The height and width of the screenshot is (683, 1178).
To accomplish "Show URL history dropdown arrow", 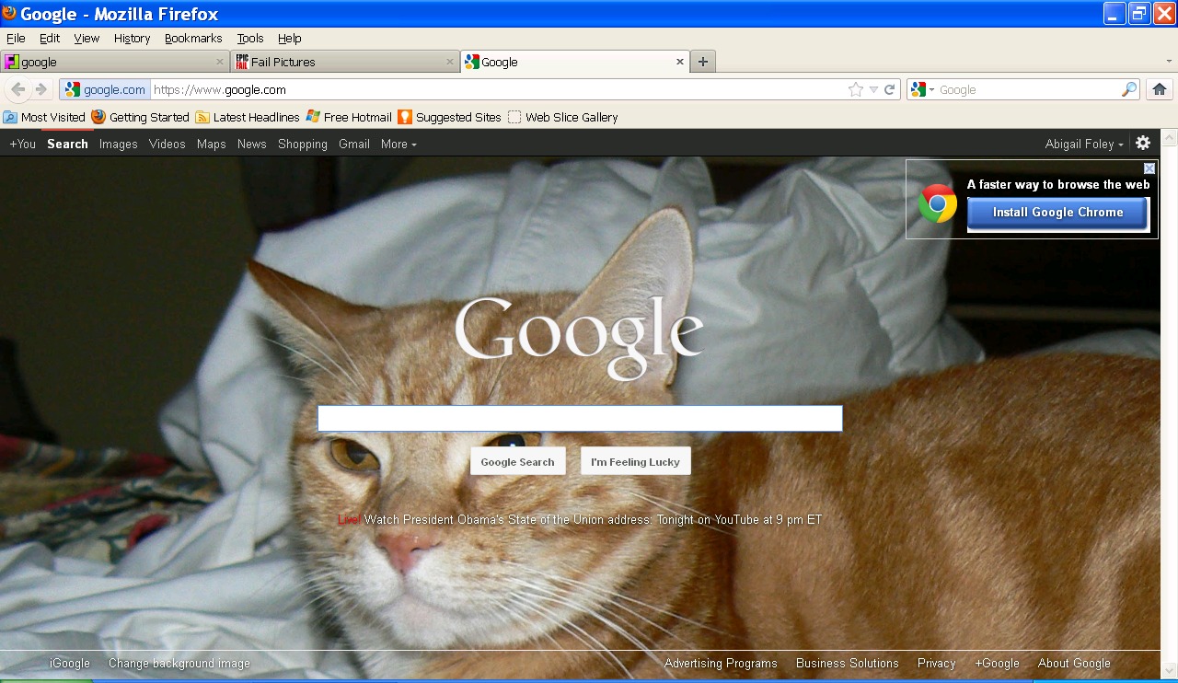I will [873, 89].
